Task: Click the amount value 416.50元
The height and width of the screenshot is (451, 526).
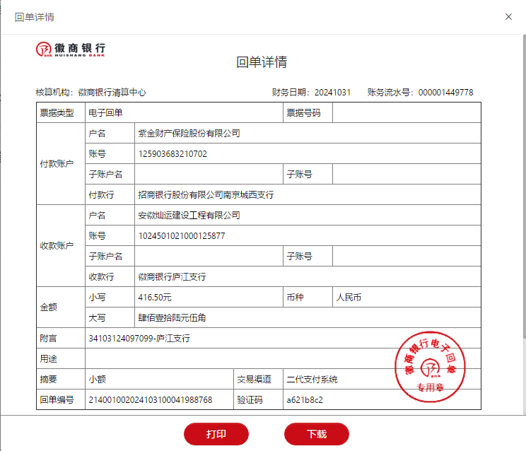Action: [x=155, y=298]
